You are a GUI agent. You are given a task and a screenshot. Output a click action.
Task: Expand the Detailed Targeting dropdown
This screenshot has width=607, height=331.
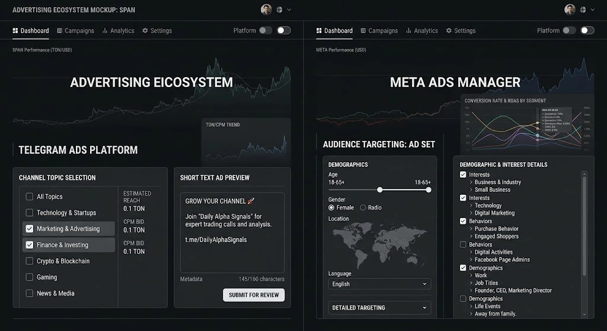tap(379, 308)
